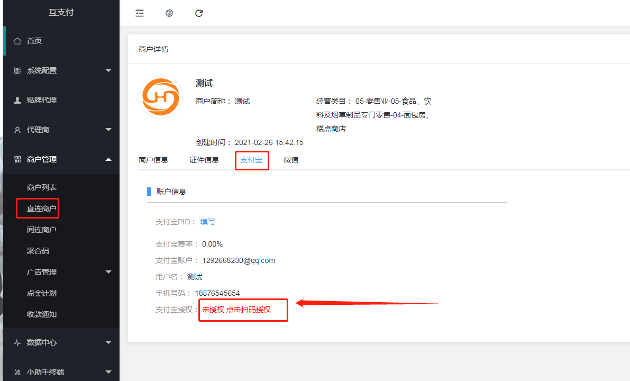The height and width of the screenshot is (381, 630).
Task: Click the merchant name 测试 heading
Action: click(204, 83)
